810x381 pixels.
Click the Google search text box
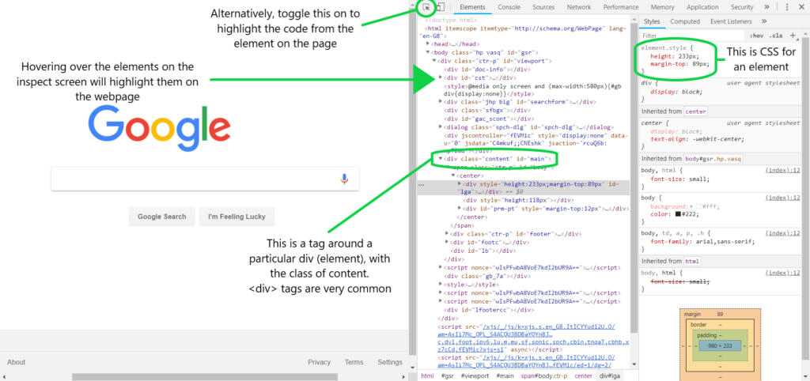point(205,179)
